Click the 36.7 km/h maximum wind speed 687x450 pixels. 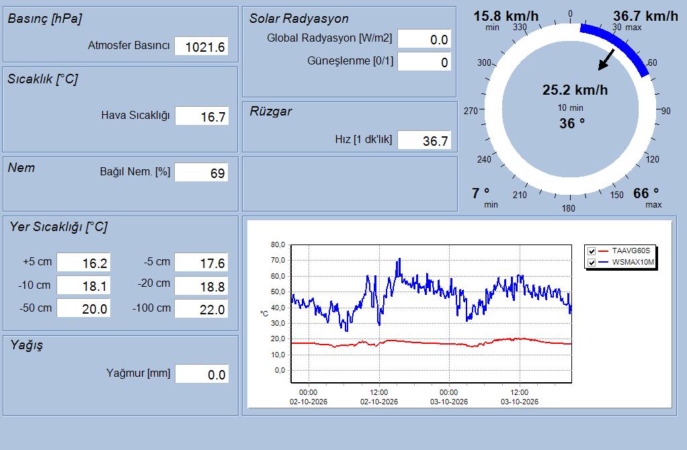[645, 16]
